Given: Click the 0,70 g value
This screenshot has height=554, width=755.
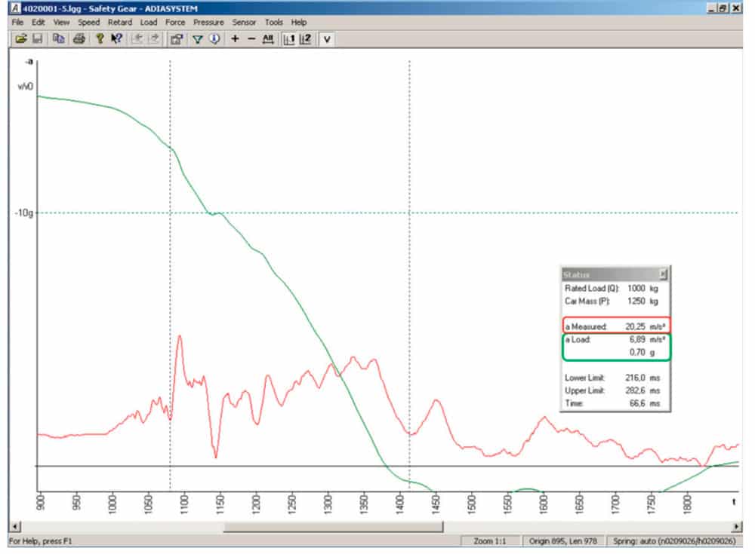Looking at the screenshot, I should 642,353.
